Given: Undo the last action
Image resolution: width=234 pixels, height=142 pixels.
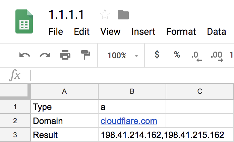Looking at the screenshot, I should [x=24, y=55].
